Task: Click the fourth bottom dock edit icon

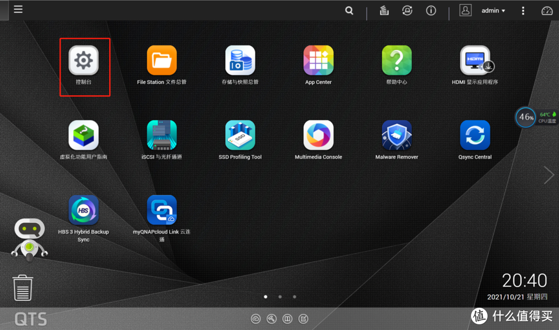Action: [x=303, y=319]
